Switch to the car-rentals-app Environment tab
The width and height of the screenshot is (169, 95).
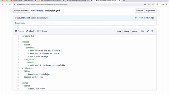click(x=51, y=1)
